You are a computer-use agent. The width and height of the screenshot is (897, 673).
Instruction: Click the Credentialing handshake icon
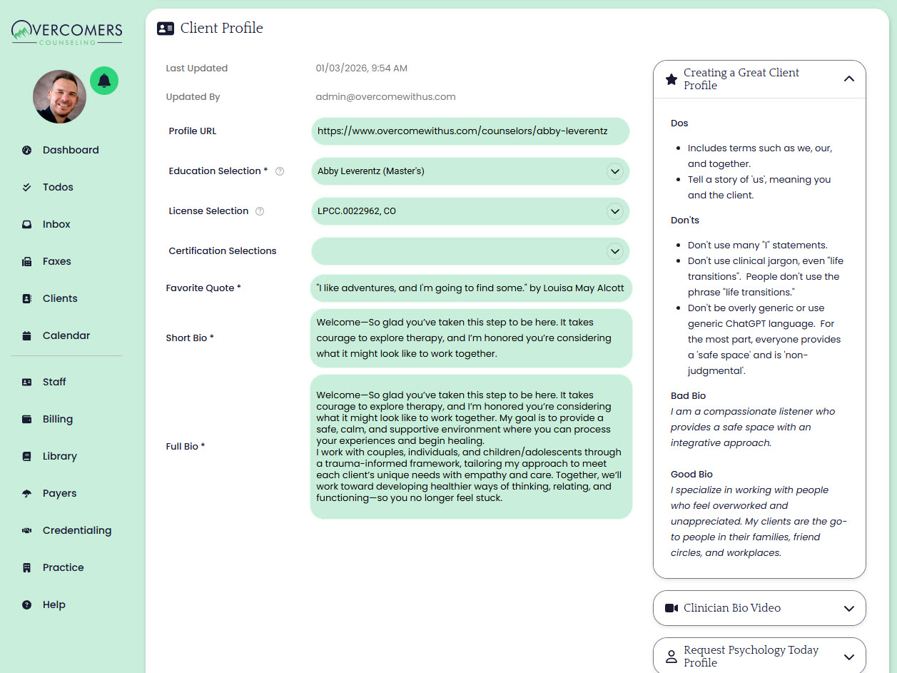coord(27,530)
